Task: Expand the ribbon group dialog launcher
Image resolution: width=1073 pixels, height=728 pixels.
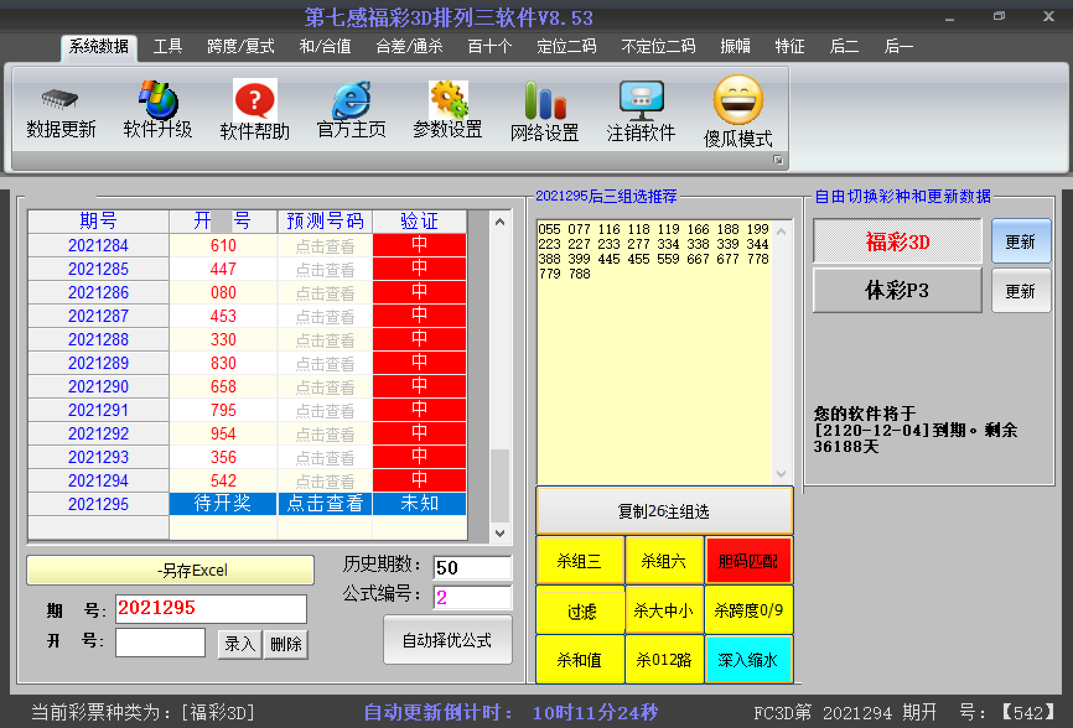Action: click(778, 160)
